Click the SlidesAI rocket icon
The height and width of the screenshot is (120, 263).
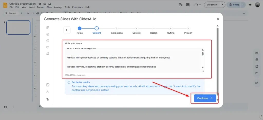click(48, 54)
